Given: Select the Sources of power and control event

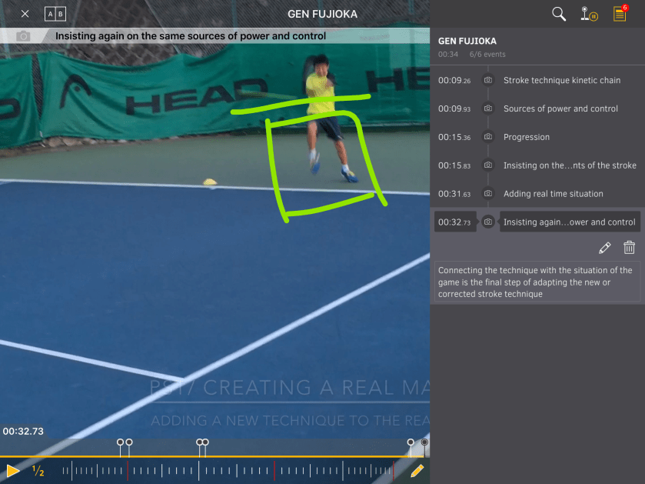Looking at the screenshot, I should [560, 108].
